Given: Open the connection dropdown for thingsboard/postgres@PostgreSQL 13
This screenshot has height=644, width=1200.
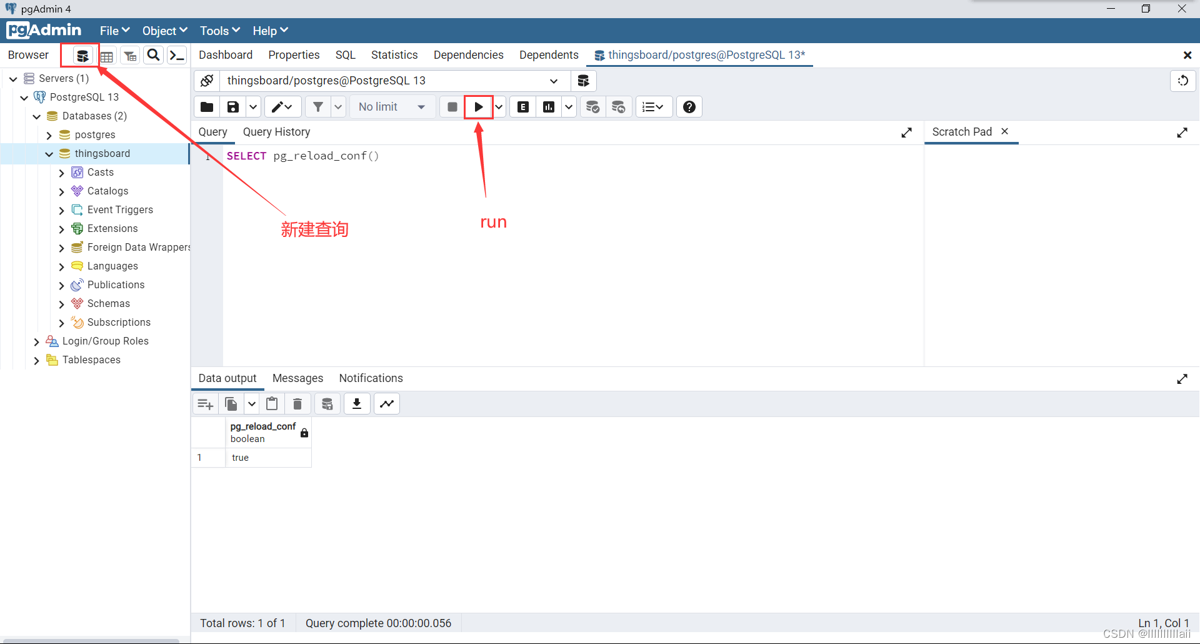Looking at the screenshot, I should click(x=395, y=81).
